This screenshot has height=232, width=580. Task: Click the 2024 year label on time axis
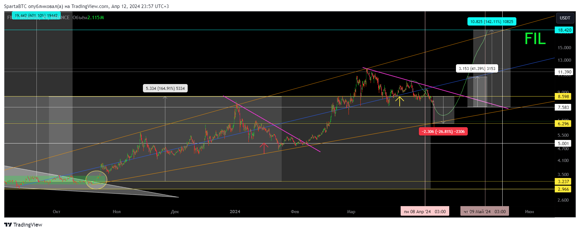click(x=235, y=212)
